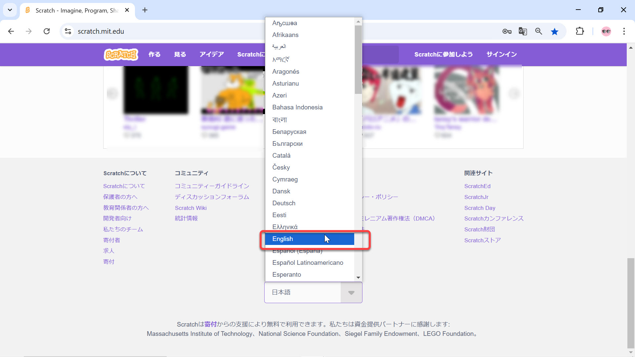Open アイデア in the navigation bar
635x357 pixels.
(x=212, y=55)
